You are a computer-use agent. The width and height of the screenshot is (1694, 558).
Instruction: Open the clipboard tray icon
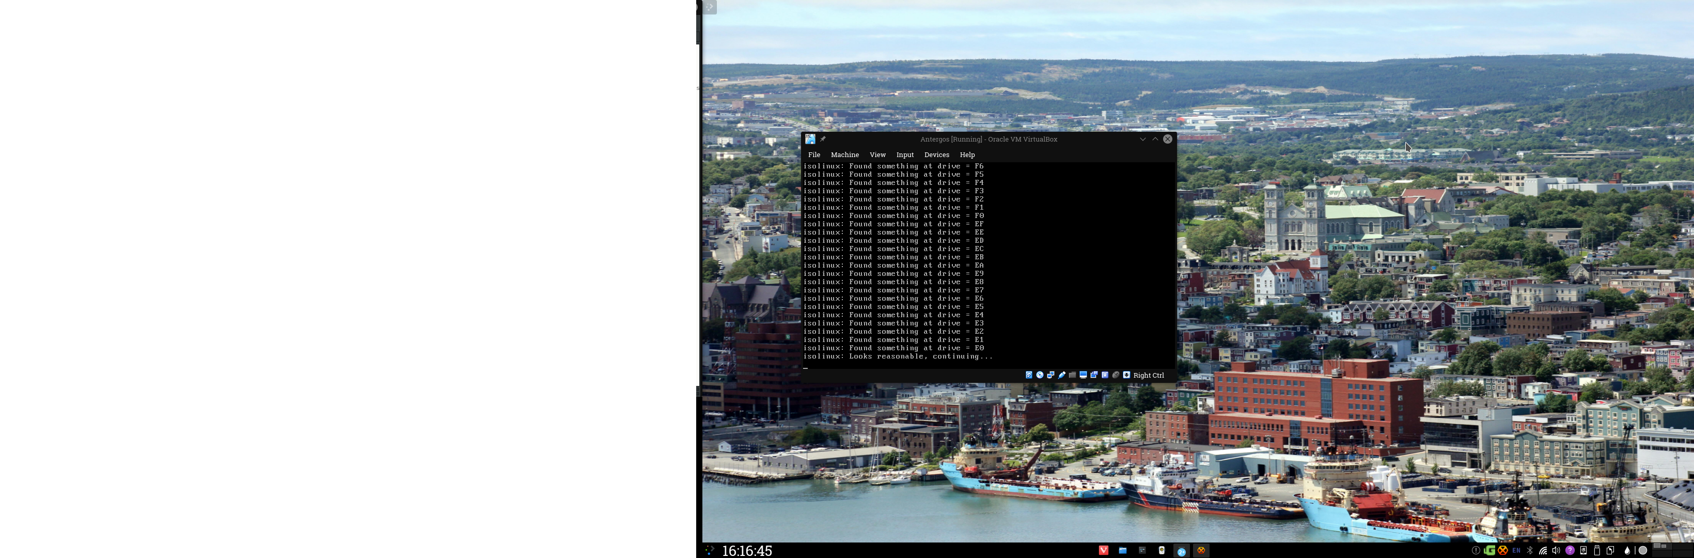point(1610,550)
